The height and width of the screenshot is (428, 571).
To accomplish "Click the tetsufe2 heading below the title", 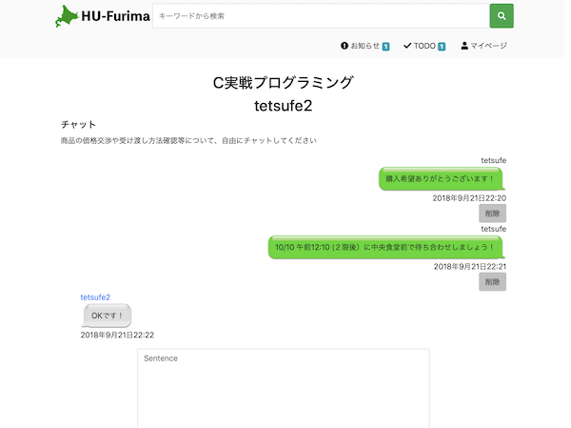I will [x=284, y=106].
